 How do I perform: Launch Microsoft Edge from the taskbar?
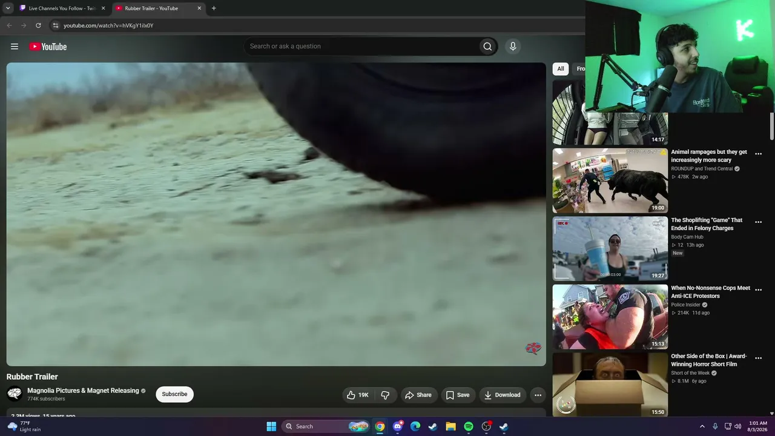415,426
